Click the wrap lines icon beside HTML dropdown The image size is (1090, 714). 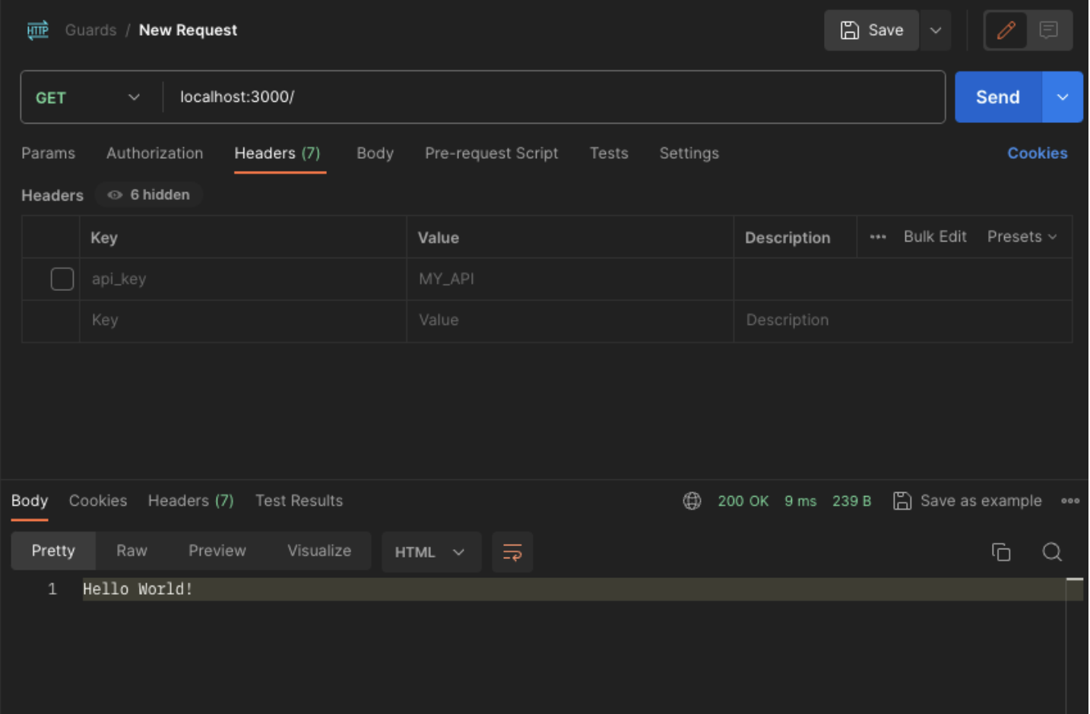[x=512, y=552]
